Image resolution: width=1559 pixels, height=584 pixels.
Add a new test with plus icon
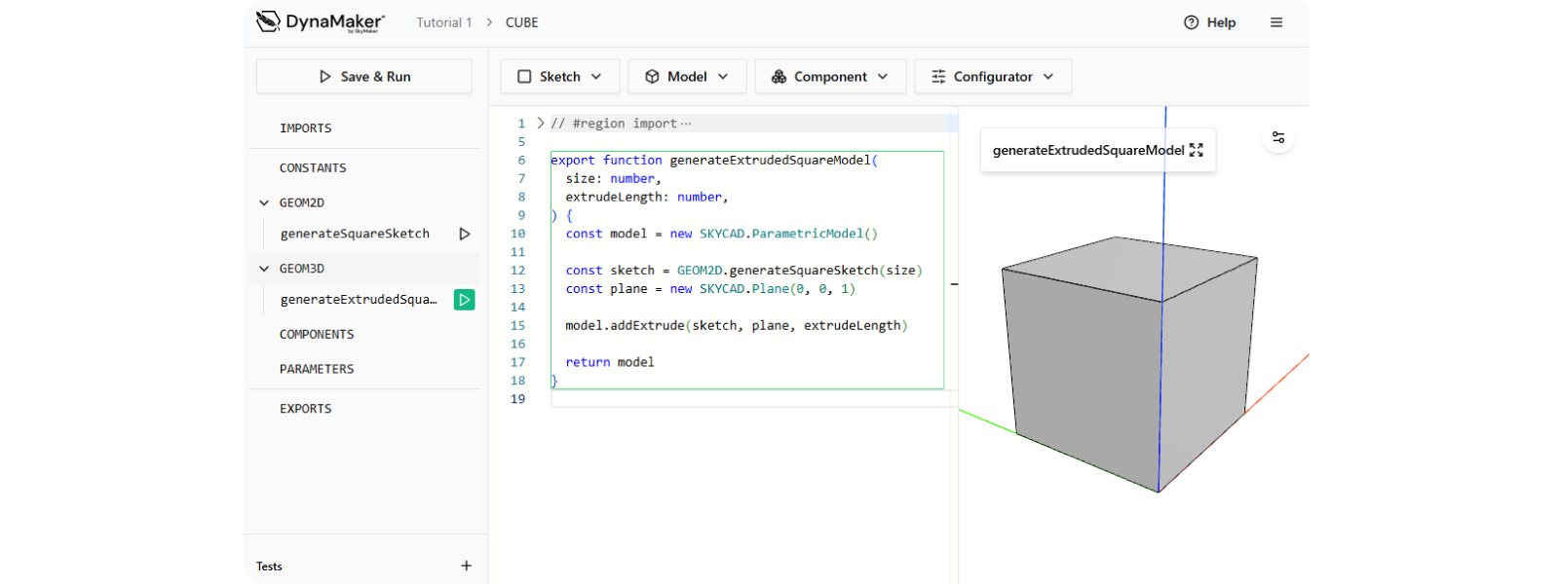click(x=466, y=566)
